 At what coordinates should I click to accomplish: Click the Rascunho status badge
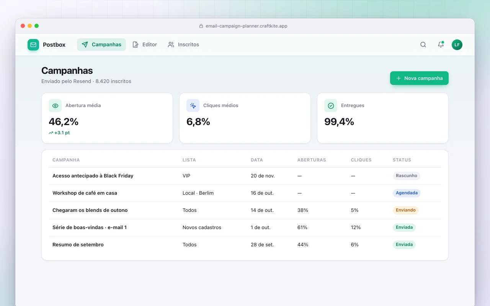pyautogui.click(x=407, y=176)
